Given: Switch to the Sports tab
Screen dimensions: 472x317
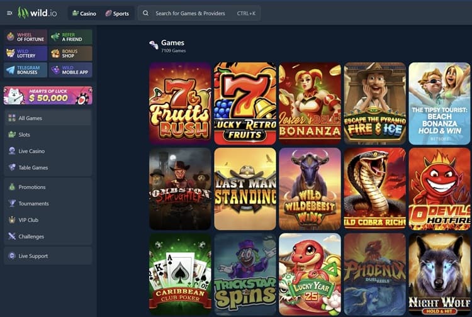Looking at the screenshot, I should click(x=117, y=13).
